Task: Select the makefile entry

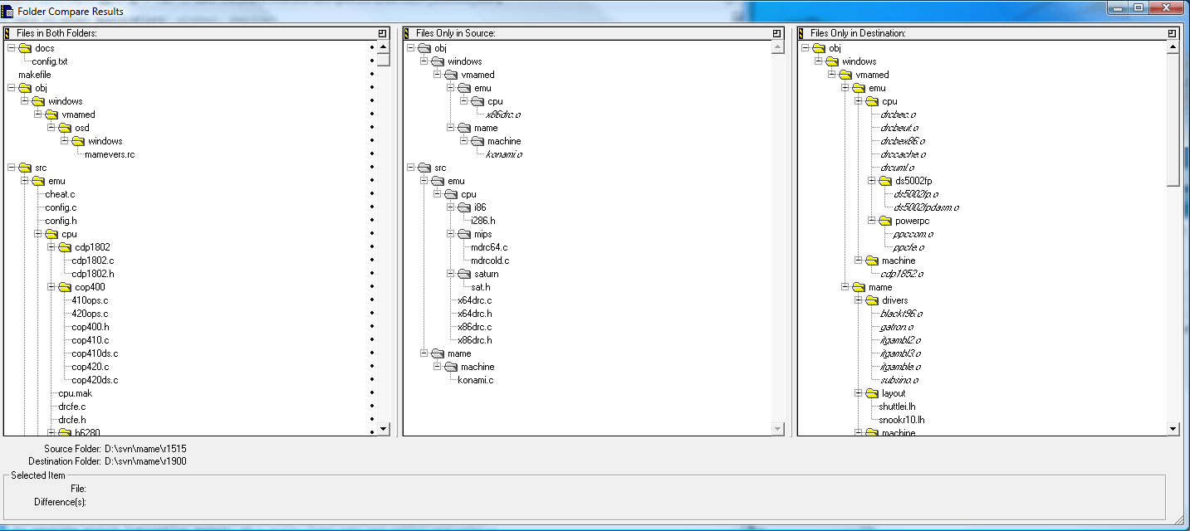Action: point(35,75)
